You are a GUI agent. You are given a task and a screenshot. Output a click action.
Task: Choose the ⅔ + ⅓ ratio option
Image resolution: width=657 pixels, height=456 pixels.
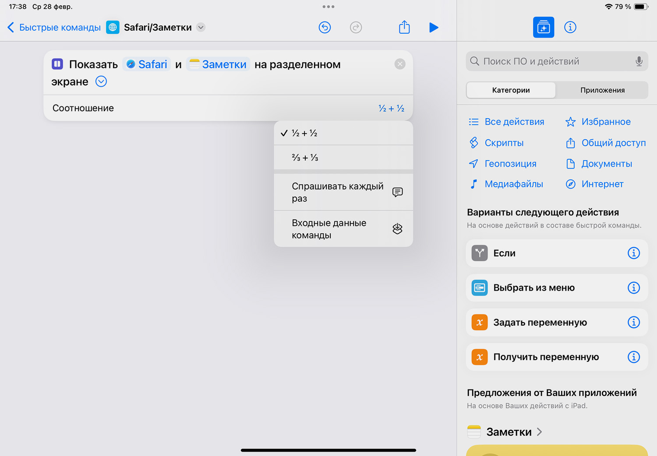pos(343,158)
